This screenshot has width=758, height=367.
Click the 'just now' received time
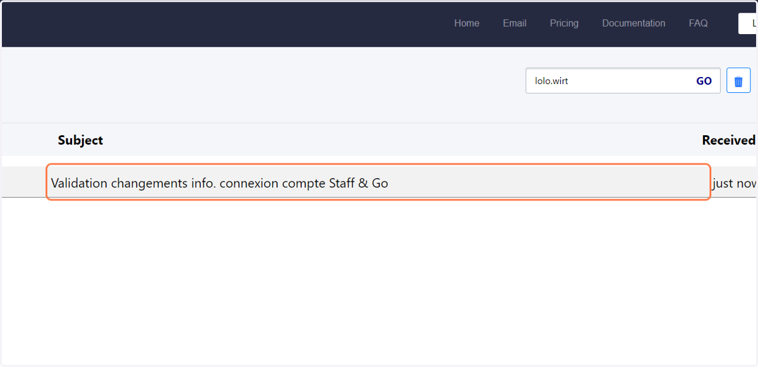[734, 183]
